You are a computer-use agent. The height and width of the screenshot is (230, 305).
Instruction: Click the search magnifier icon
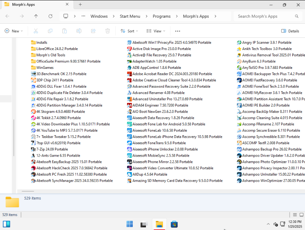[x=296, y=16]
